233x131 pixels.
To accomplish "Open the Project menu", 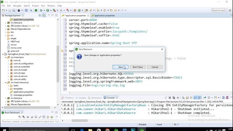I will 35,6.
